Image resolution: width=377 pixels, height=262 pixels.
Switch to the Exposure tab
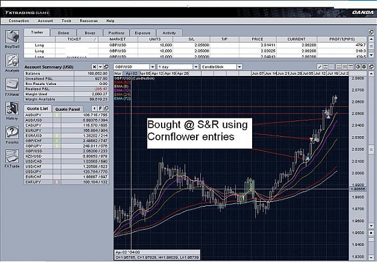point(142,33)
